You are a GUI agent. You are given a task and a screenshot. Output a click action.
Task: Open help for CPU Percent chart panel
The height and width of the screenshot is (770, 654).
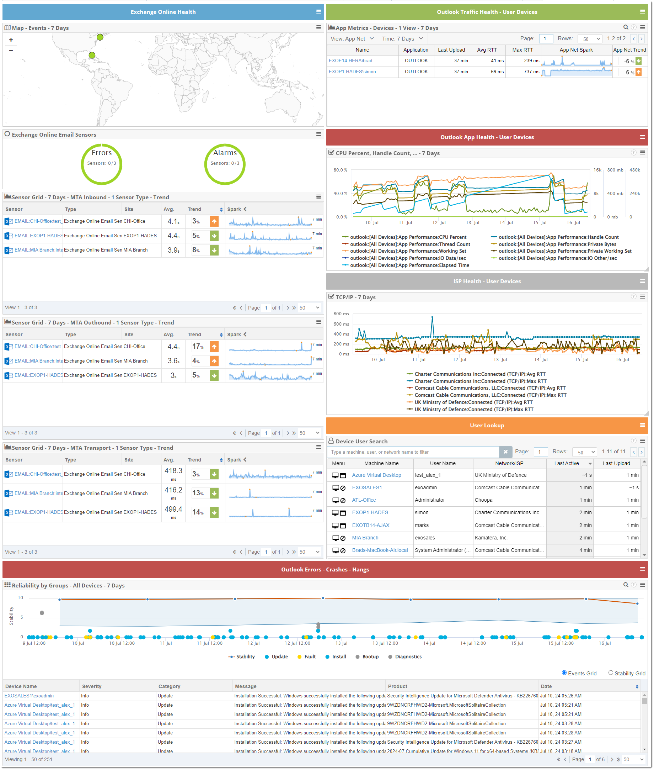pyautogui.click(x=634, y=153)
